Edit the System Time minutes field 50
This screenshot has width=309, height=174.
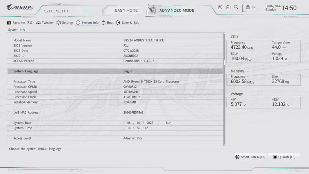coord(139,128)
